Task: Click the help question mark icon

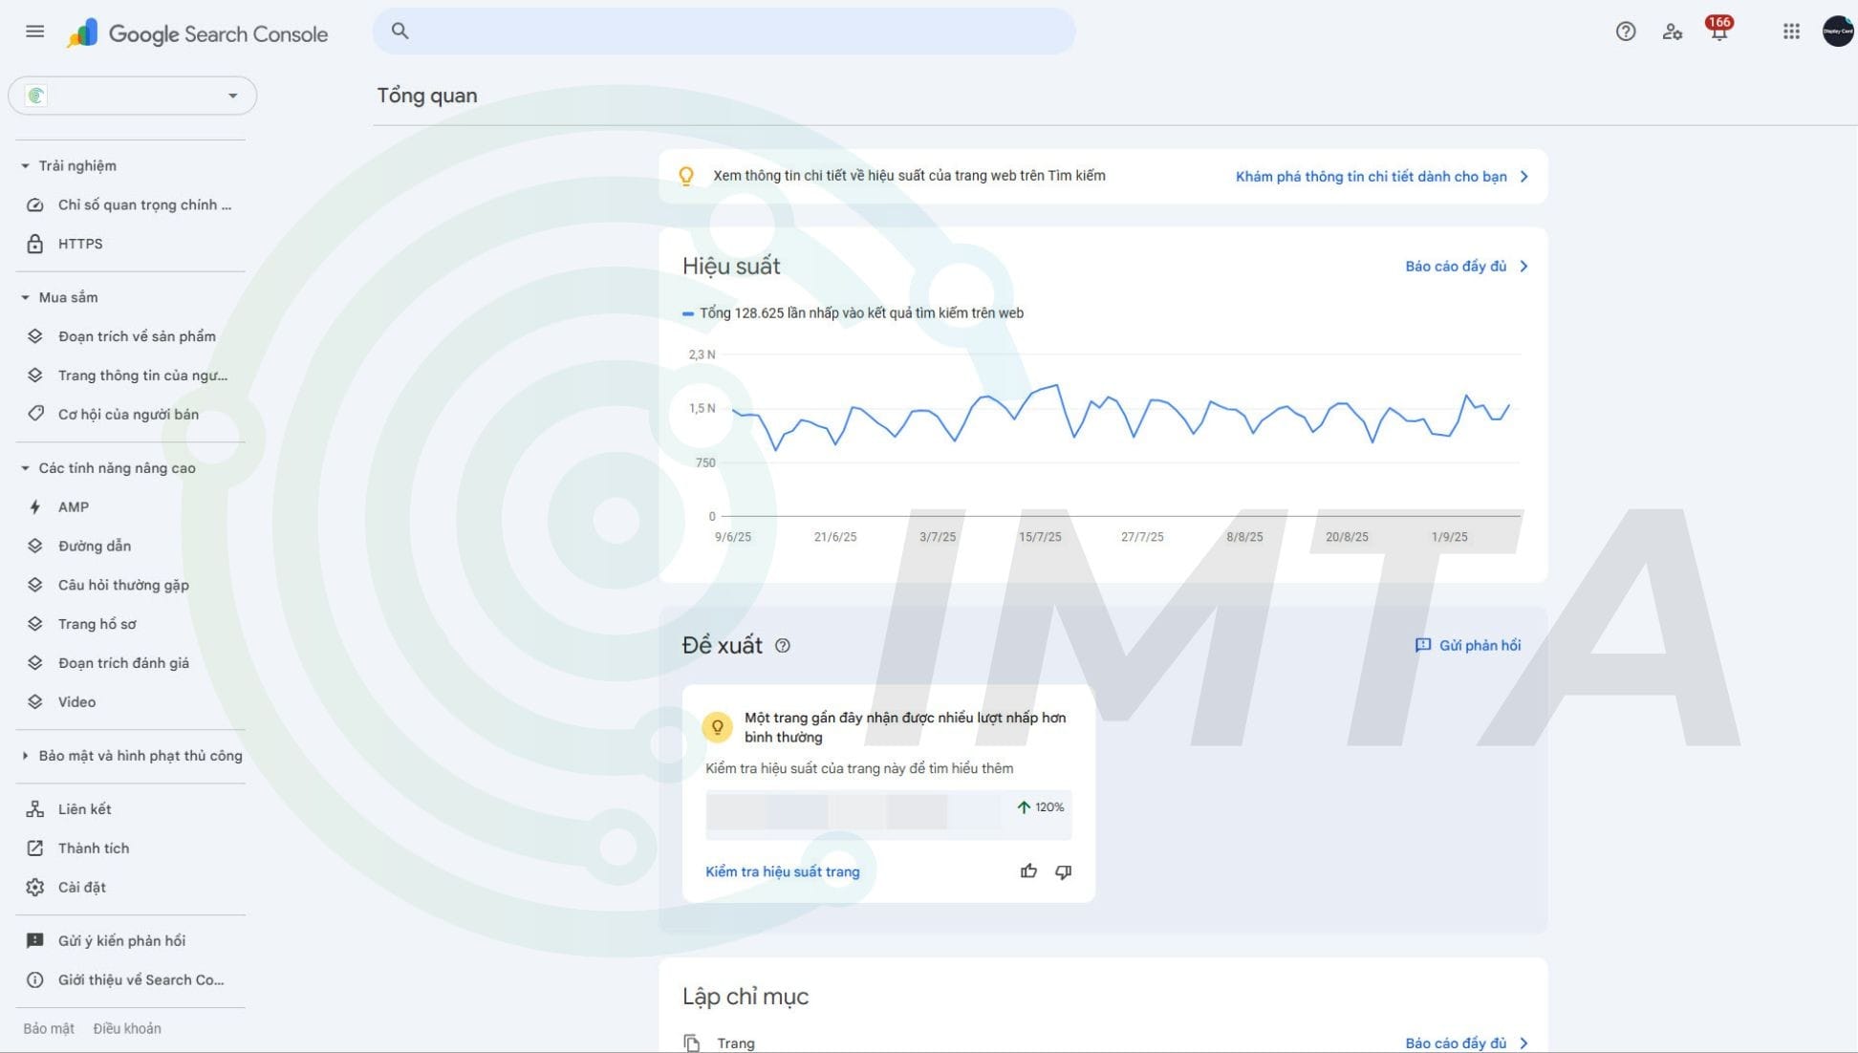Action: point(1625,31)
